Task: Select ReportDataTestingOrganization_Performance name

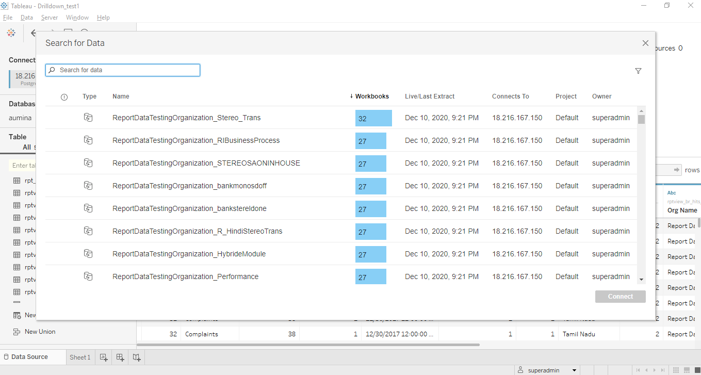Action: [186, 276]
